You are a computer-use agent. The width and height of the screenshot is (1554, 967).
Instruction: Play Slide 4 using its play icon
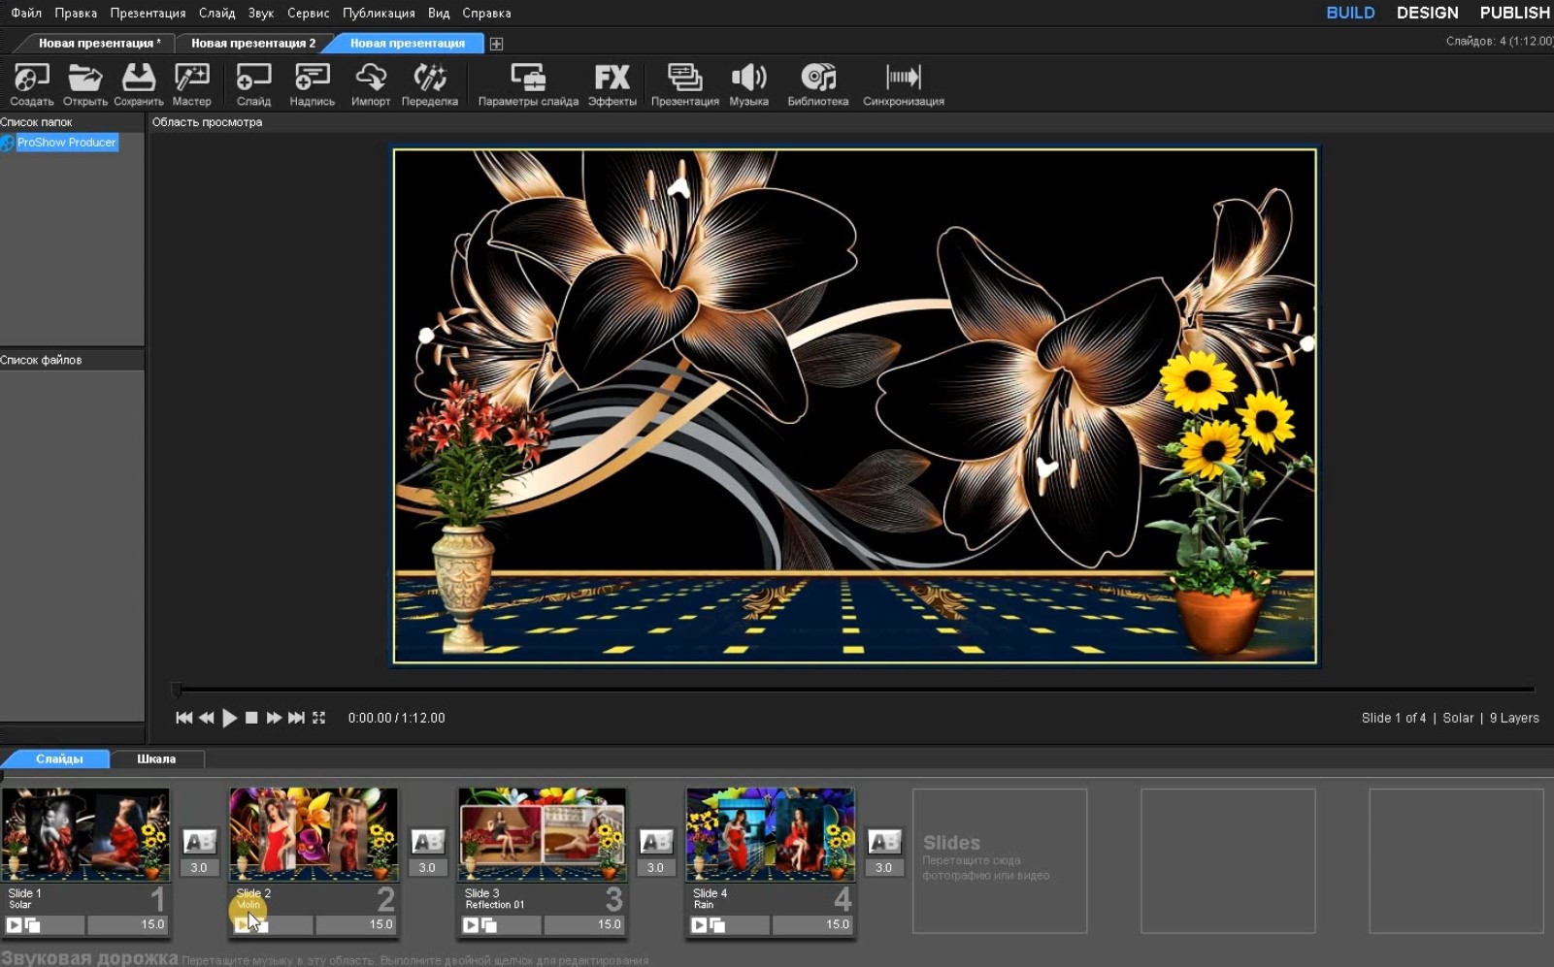tap(699, 925)
